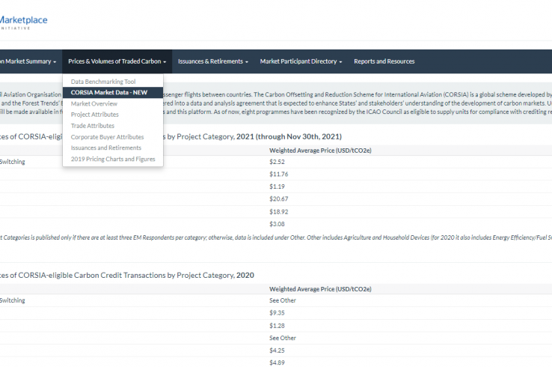Screen dimensions: 552x367
Task: Go to Trade Attributes menu item
Action: point(93,126)
